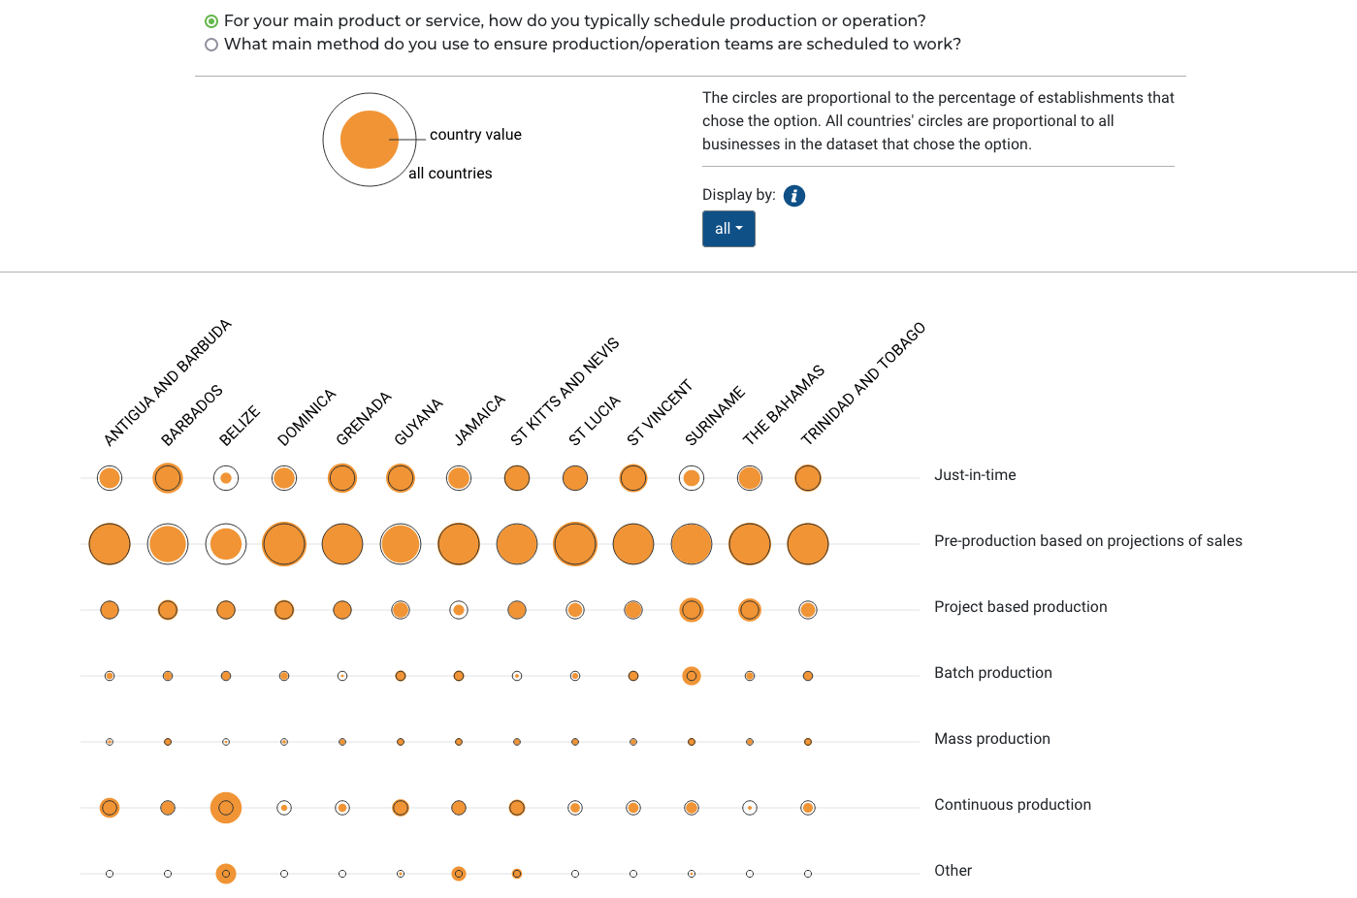Click Dominica's Pre-production circle
Viewport: 1357px width, 898px height.
pyautogui.click(x=284, y=544)
